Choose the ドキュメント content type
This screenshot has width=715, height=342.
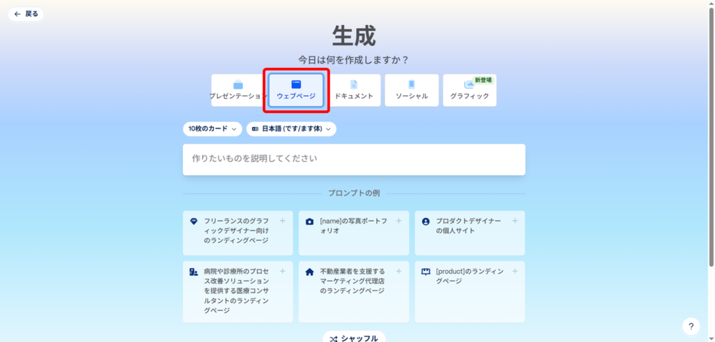[x=353, y=91]
